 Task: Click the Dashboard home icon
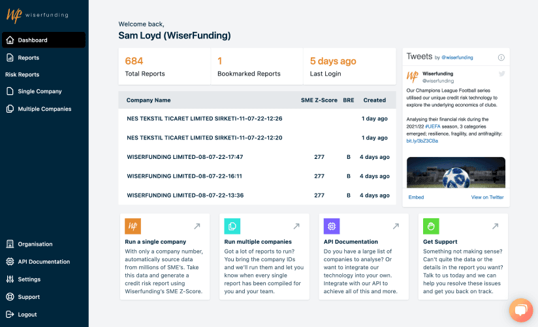pos(10,40)
